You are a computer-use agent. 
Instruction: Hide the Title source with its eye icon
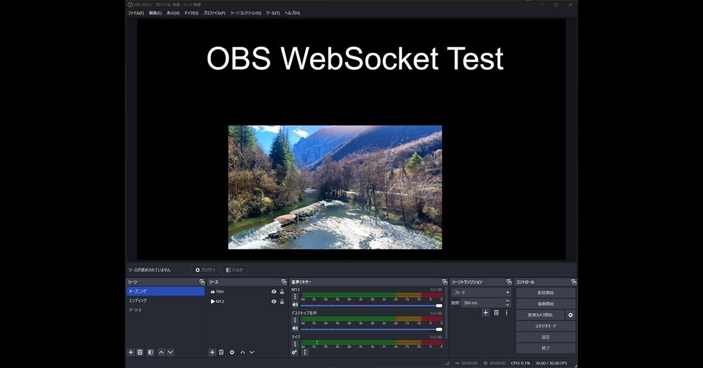pos(274,292)
